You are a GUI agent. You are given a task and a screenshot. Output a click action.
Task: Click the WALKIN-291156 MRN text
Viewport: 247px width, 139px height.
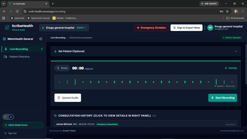[86, 124]
